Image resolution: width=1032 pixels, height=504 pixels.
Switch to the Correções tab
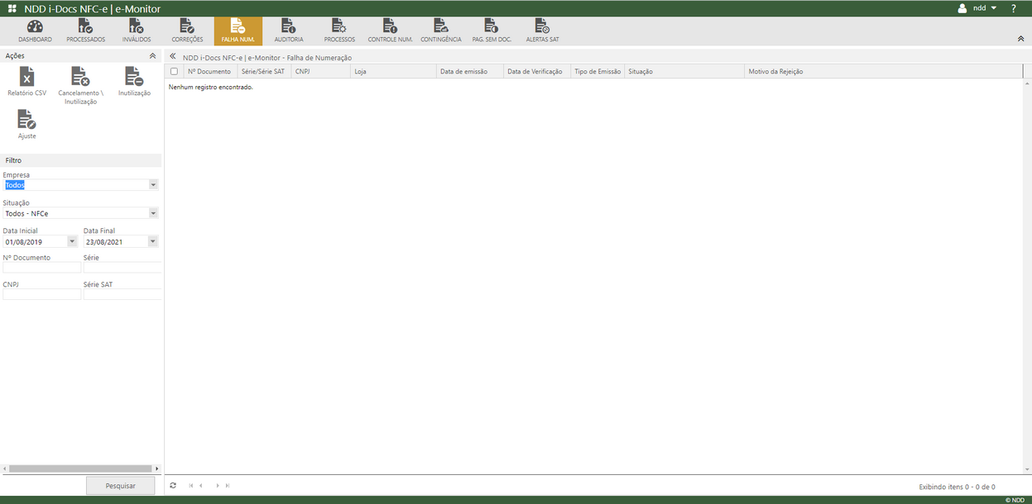(186, 30)
